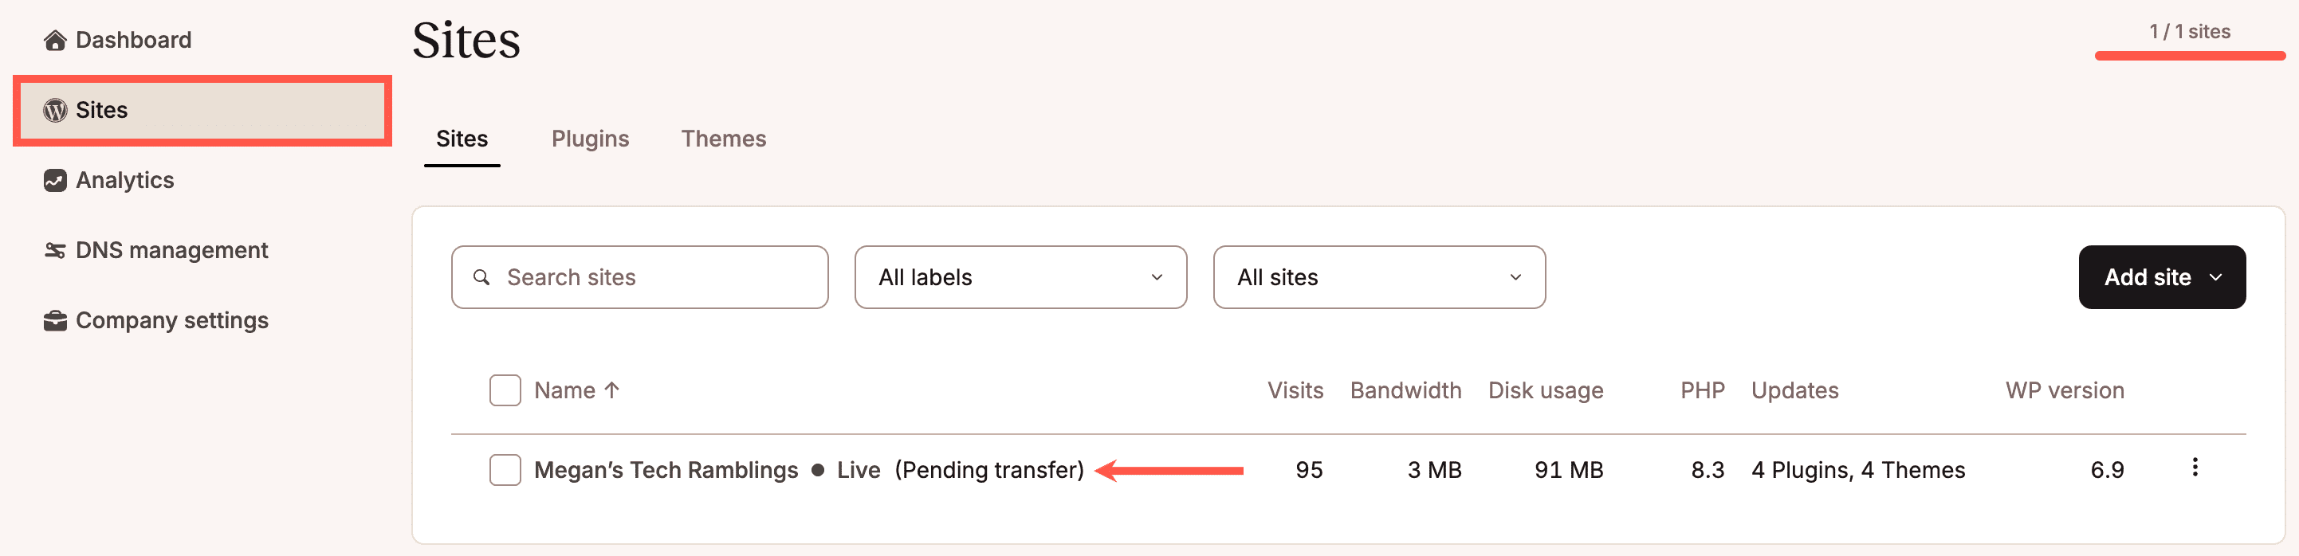2299x556 pixels.
Task: Check the select-all checkbox in table header
Action: (x=505, y=390)
